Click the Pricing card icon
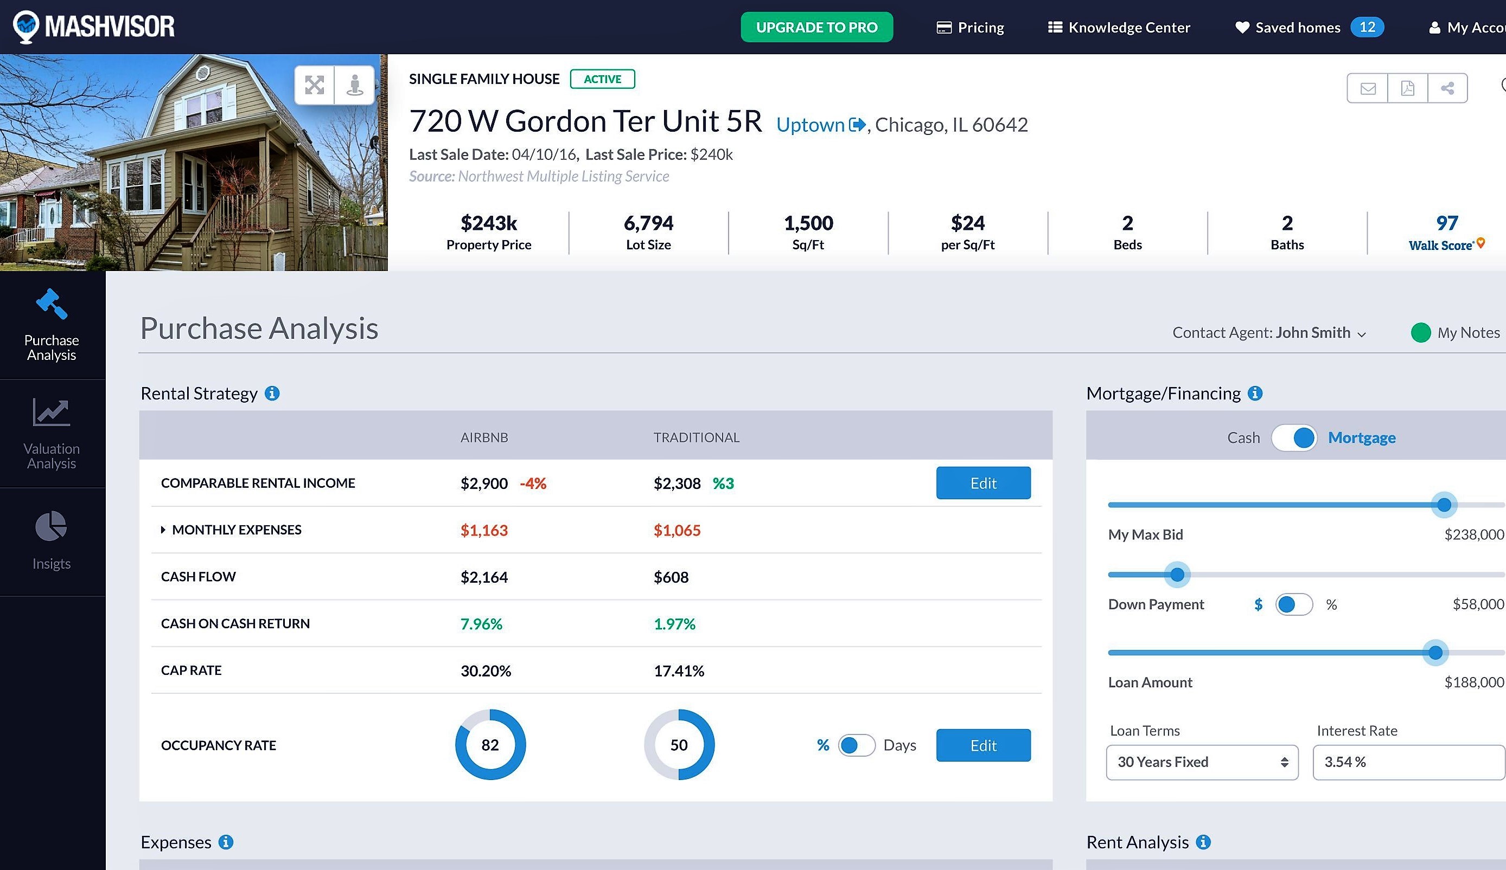Viewport: 1506px width, 870px height. pyautogui.click(x=943, y=28)
